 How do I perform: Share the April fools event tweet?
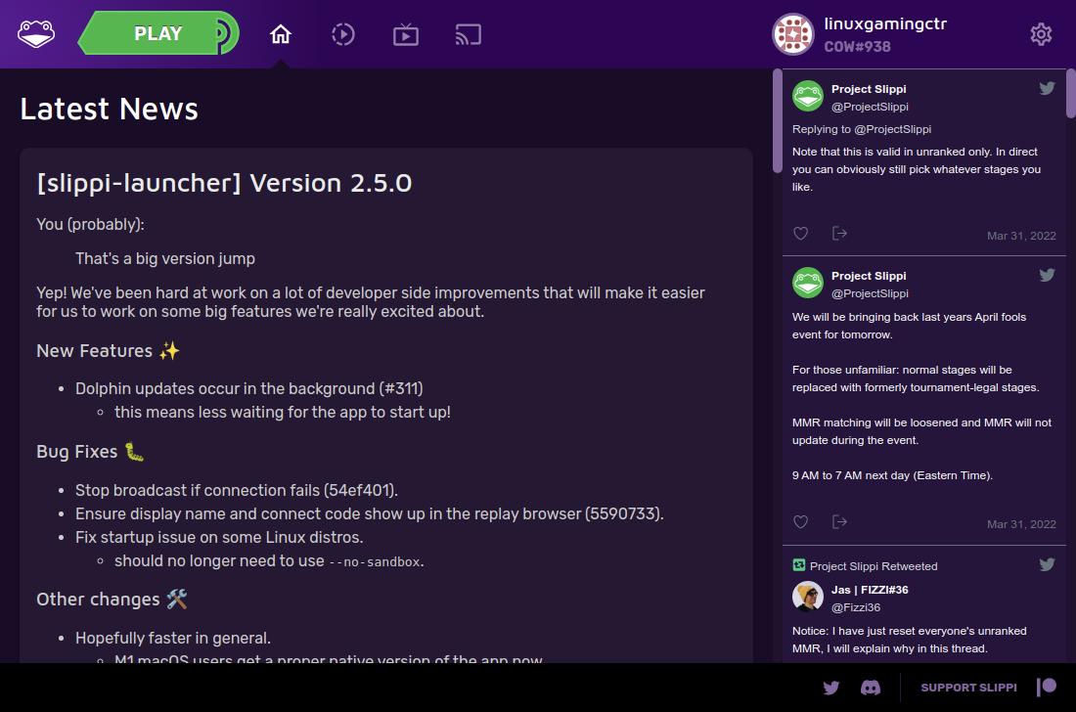pyautogui.click(x=839, y=522)
